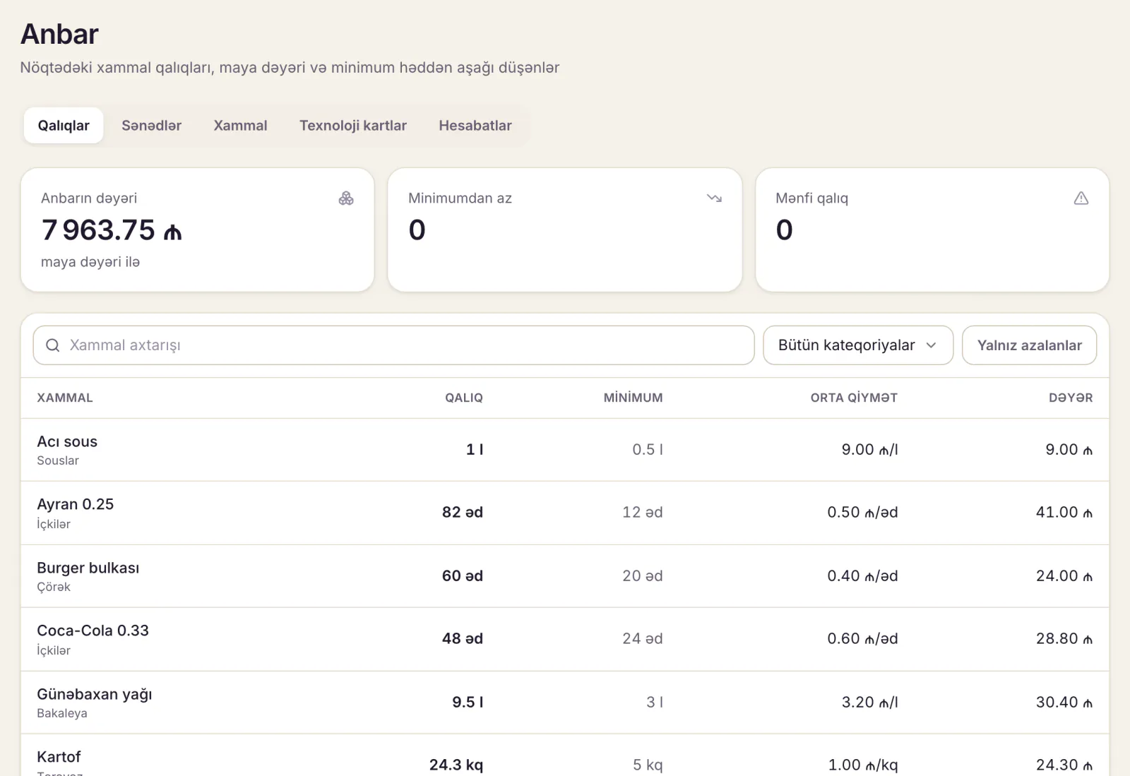Click the Anbar page heading

[x=60, y=34]
